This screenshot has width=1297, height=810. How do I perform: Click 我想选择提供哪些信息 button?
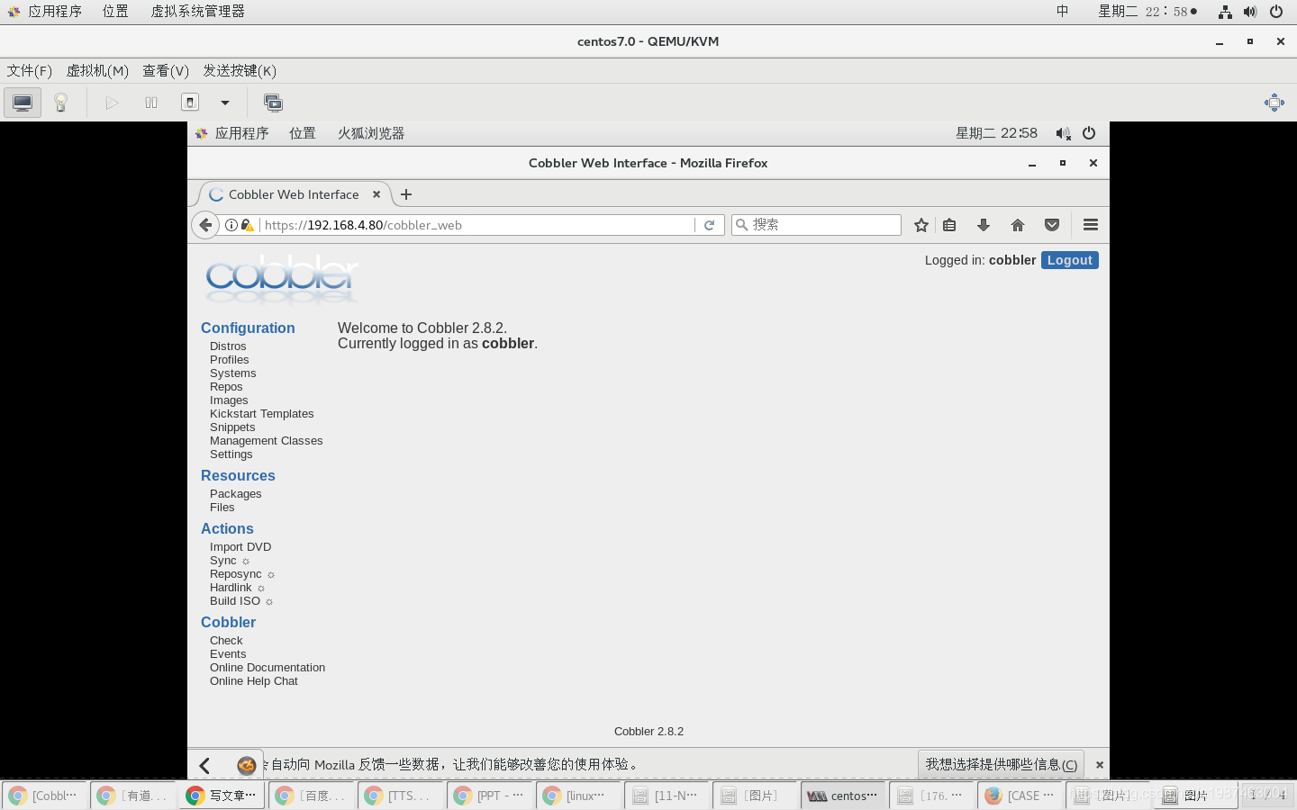coord(1002,764)
